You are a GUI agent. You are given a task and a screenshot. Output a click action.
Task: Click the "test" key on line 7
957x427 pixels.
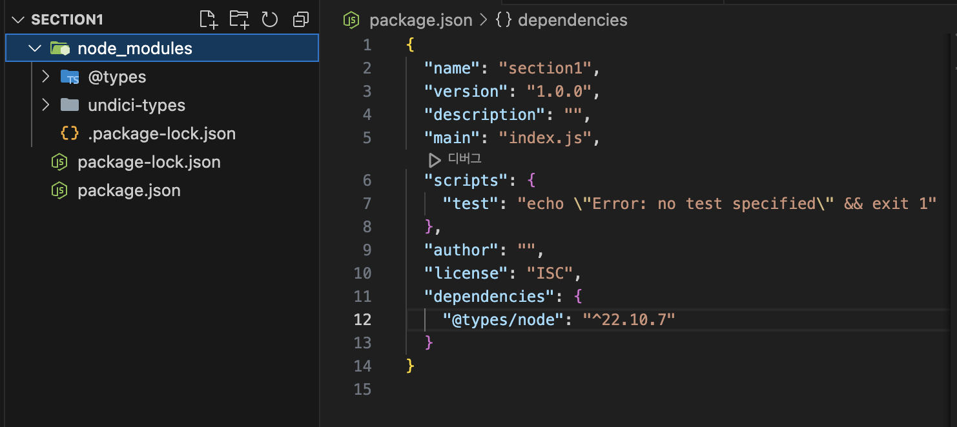(x=470, y=203)
